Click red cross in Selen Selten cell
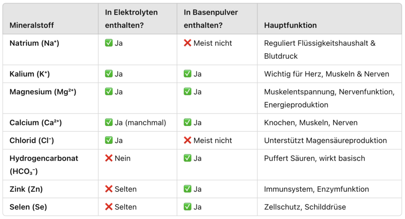Image resolution: width=405 pixels, height=219 pixels. (109, 207)
